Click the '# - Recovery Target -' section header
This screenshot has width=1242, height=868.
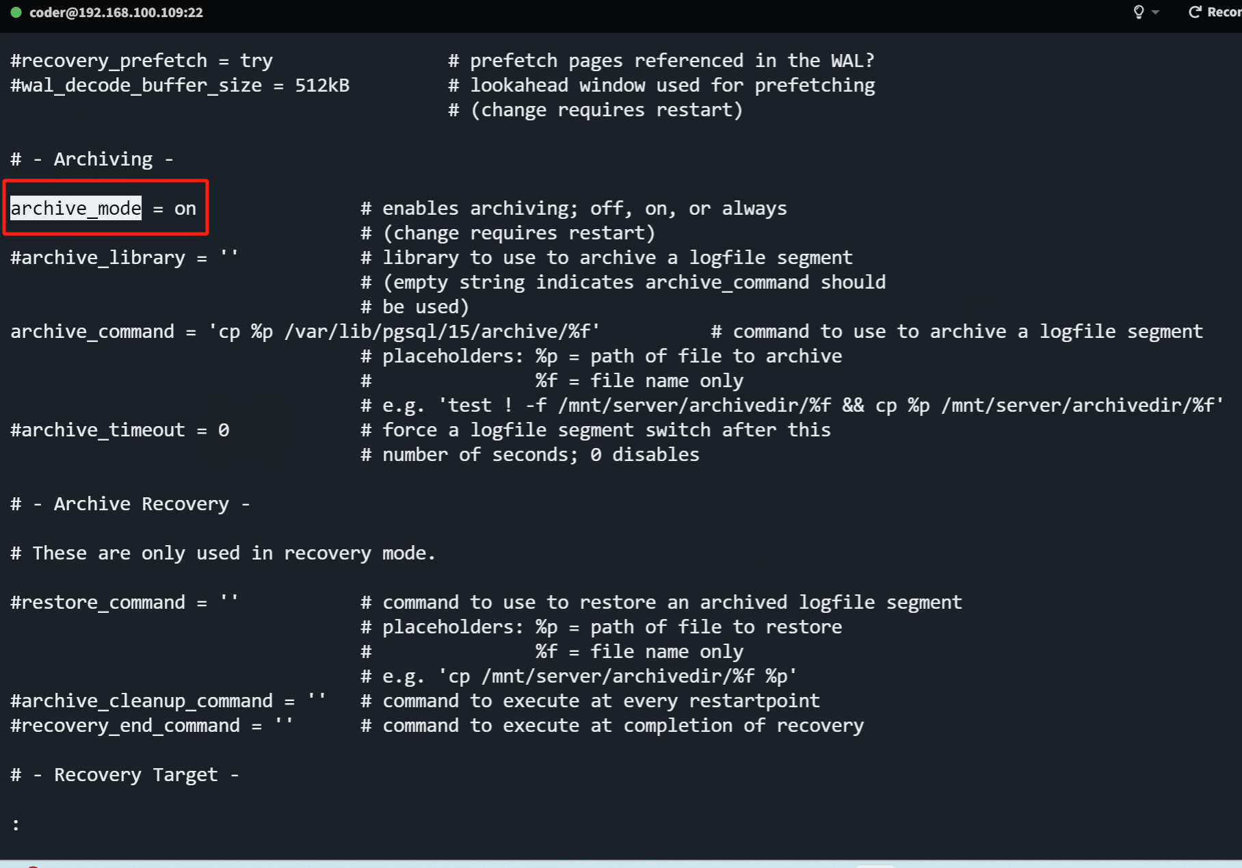click(125, 775)
